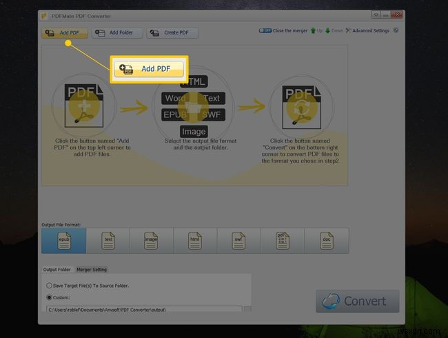The height and width of the screenshot is (338, 448).
Task: Move file down with the Down arrow
Action: coord(334,30)
